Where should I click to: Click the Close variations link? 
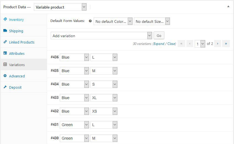coord(171,44)
